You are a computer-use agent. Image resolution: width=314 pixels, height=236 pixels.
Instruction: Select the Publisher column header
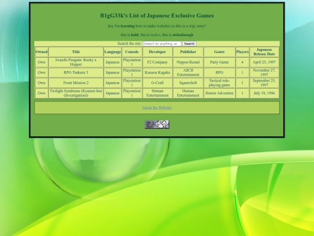[188, 52]
